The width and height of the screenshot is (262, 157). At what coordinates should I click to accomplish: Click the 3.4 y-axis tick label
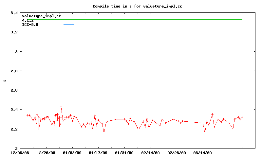(14, 13)
